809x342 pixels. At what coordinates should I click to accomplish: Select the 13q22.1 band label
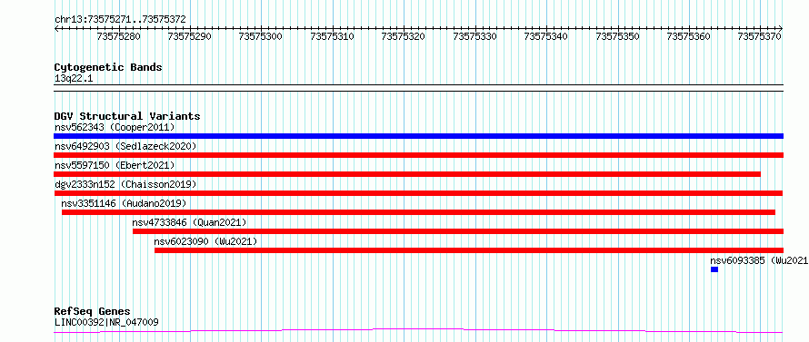pyautogui.click(x=74, y=79)
